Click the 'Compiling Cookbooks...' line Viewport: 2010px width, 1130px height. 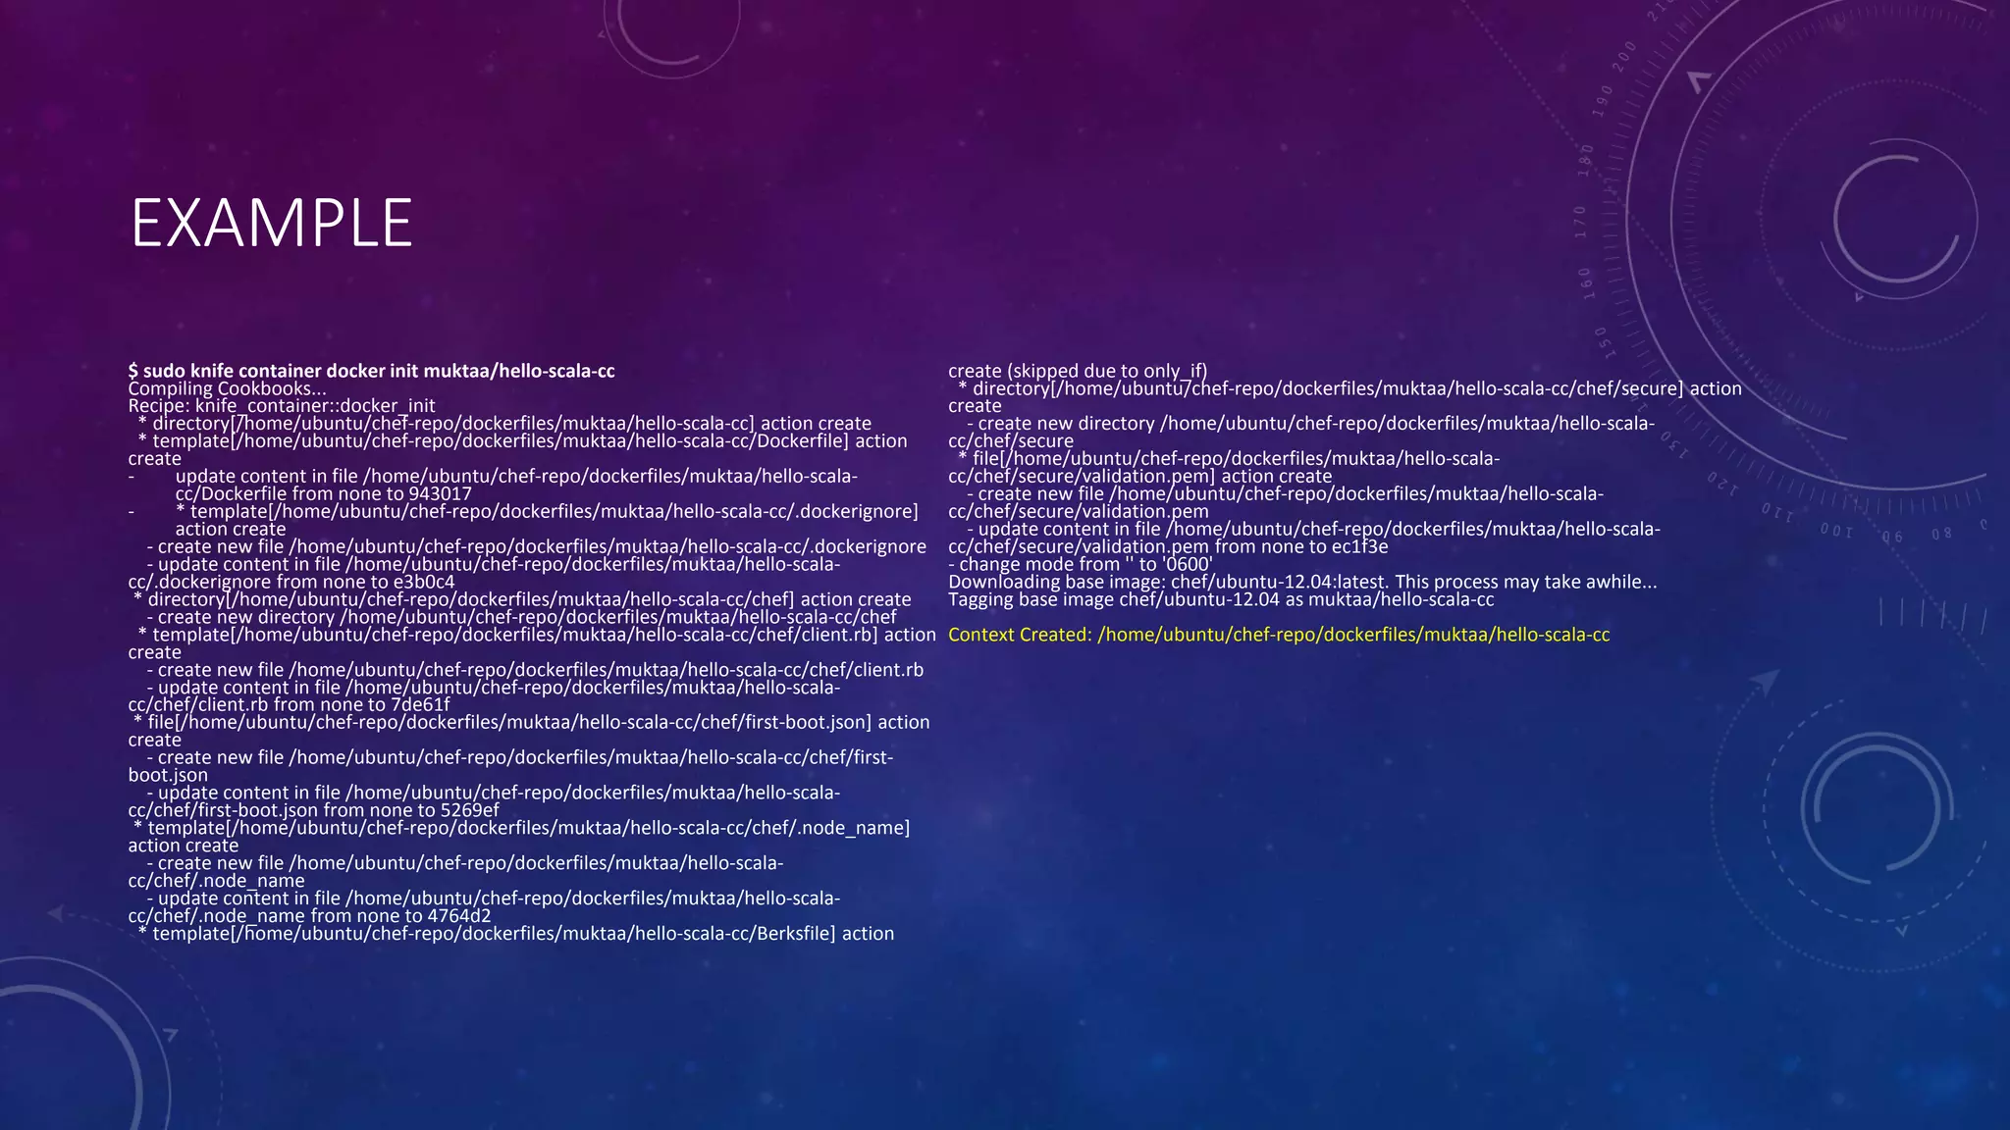point(227,388)
